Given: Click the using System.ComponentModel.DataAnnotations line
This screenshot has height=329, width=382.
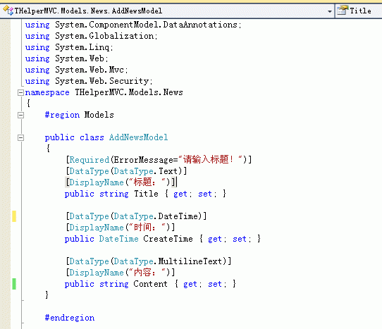Looking at the screenshot, I should (133, 25).
